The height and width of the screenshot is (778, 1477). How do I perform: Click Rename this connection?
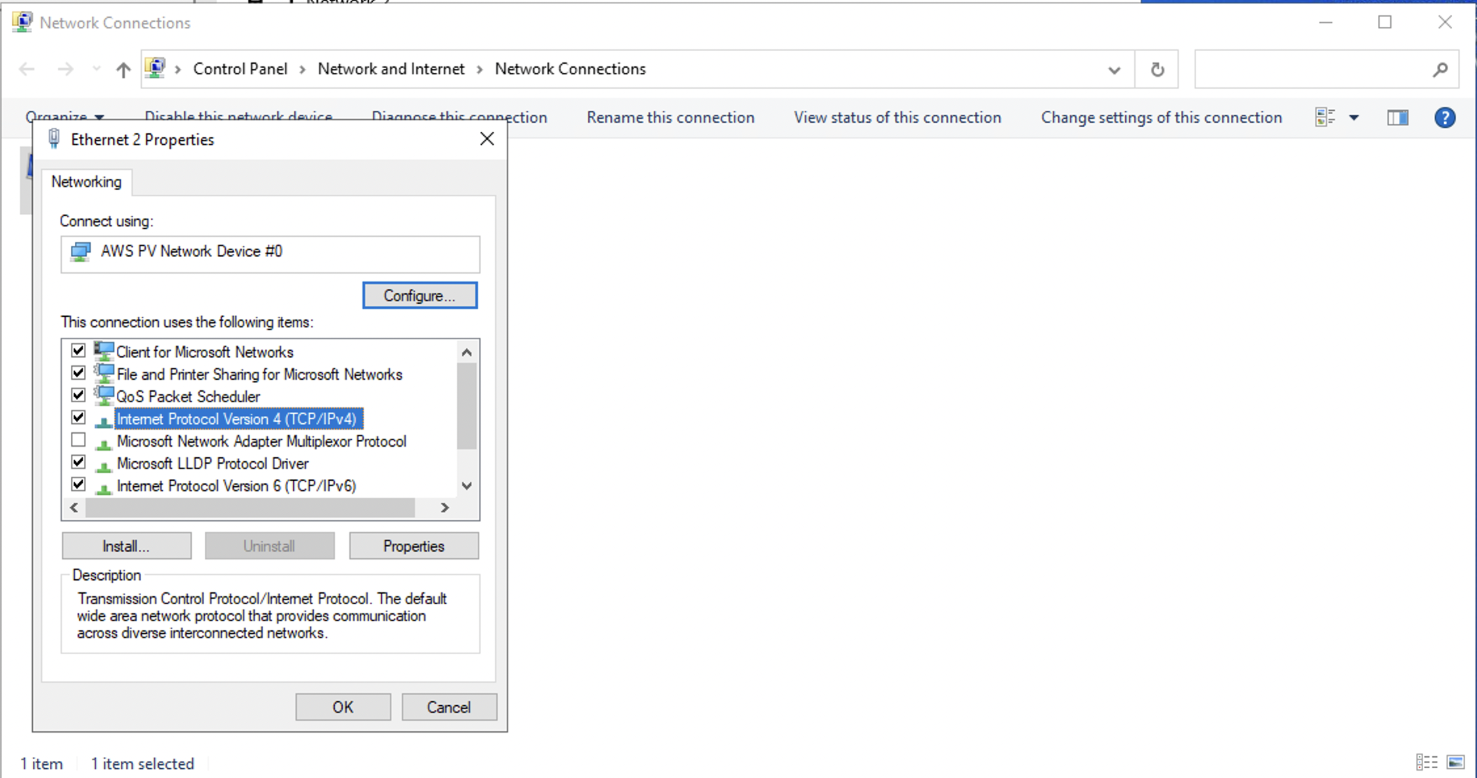coord(671,117)
